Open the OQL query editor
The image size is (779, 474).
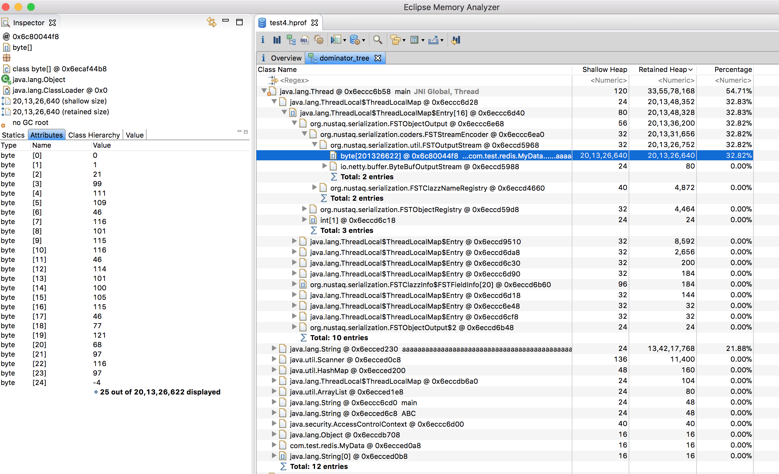305,40
